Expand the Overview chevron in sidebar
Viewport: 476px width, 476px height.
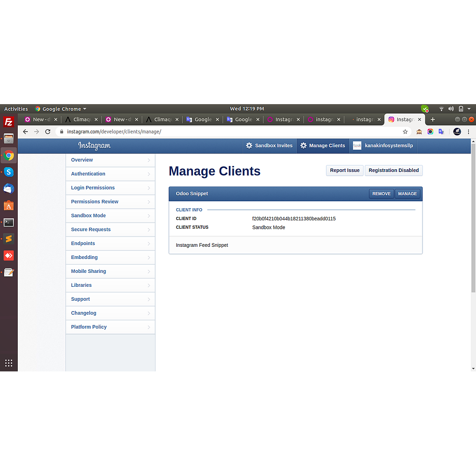coord(149,160)
